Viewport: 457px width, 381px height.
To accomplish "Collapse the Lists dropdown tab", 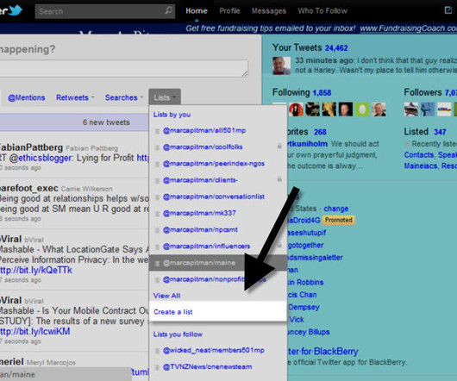I will [165, 97].
